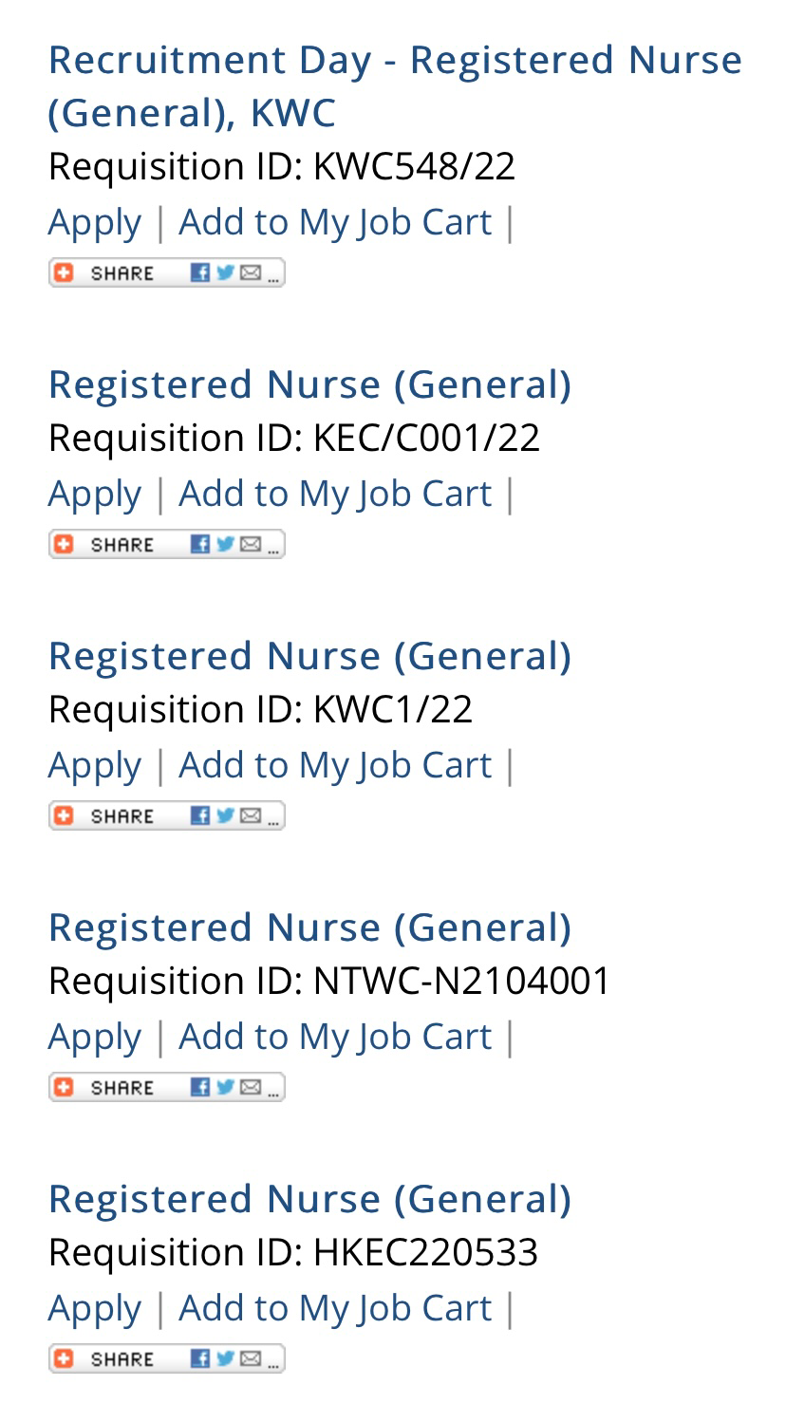Screen dimensions: 786x1404
Task: Click email share icon under KEC/C001/22 listing
Action: [x=250, y=545]
